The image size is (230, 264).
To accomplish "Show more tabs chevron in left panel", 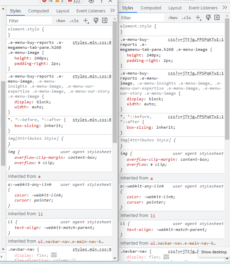I will pyautogui.click(x=113, y=11).
